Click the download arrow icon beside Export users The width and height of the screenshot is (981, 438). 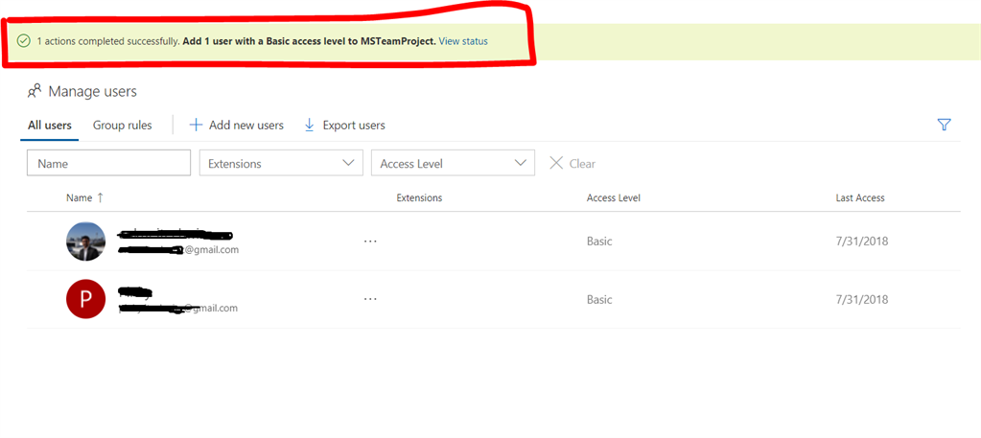[x=309, y=126]
